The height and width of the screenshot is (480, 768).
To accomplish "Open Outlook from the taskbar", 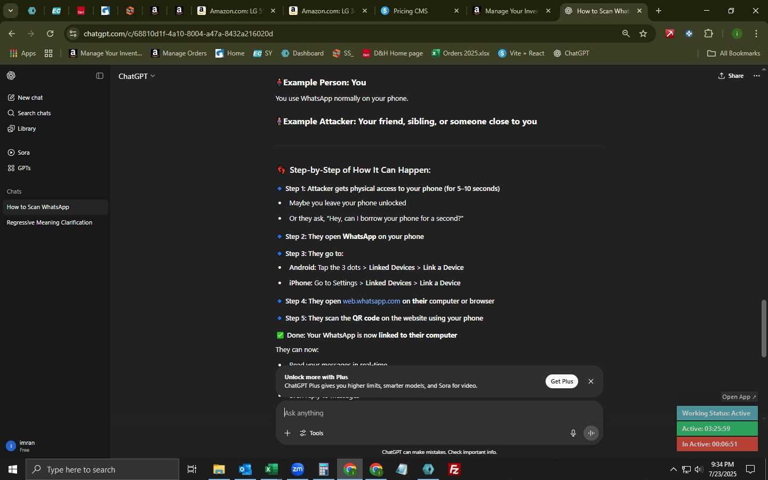I will click(245, 470).
